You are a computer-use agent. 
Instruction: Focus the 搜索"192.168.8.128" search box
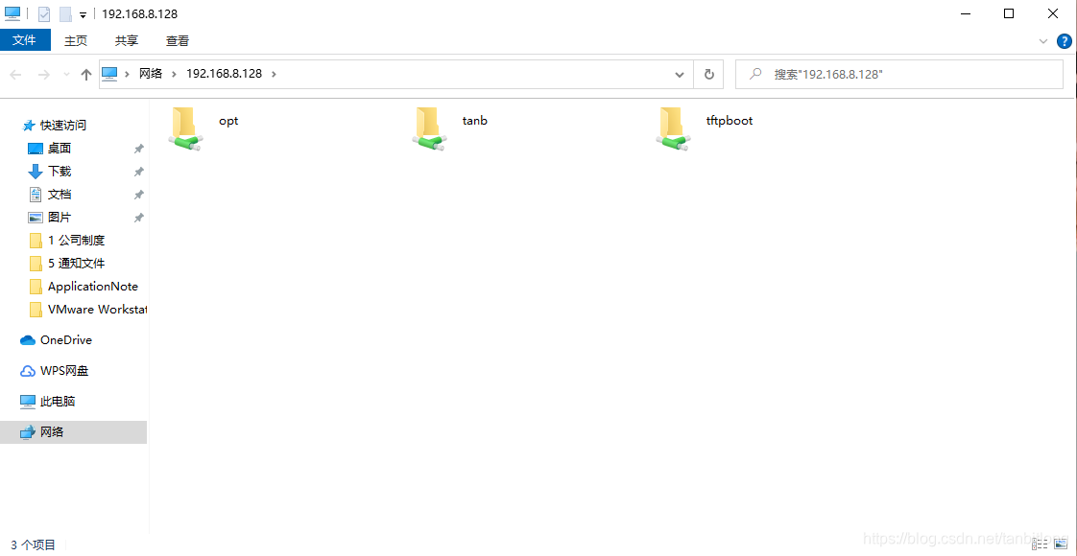pos(899,74)
